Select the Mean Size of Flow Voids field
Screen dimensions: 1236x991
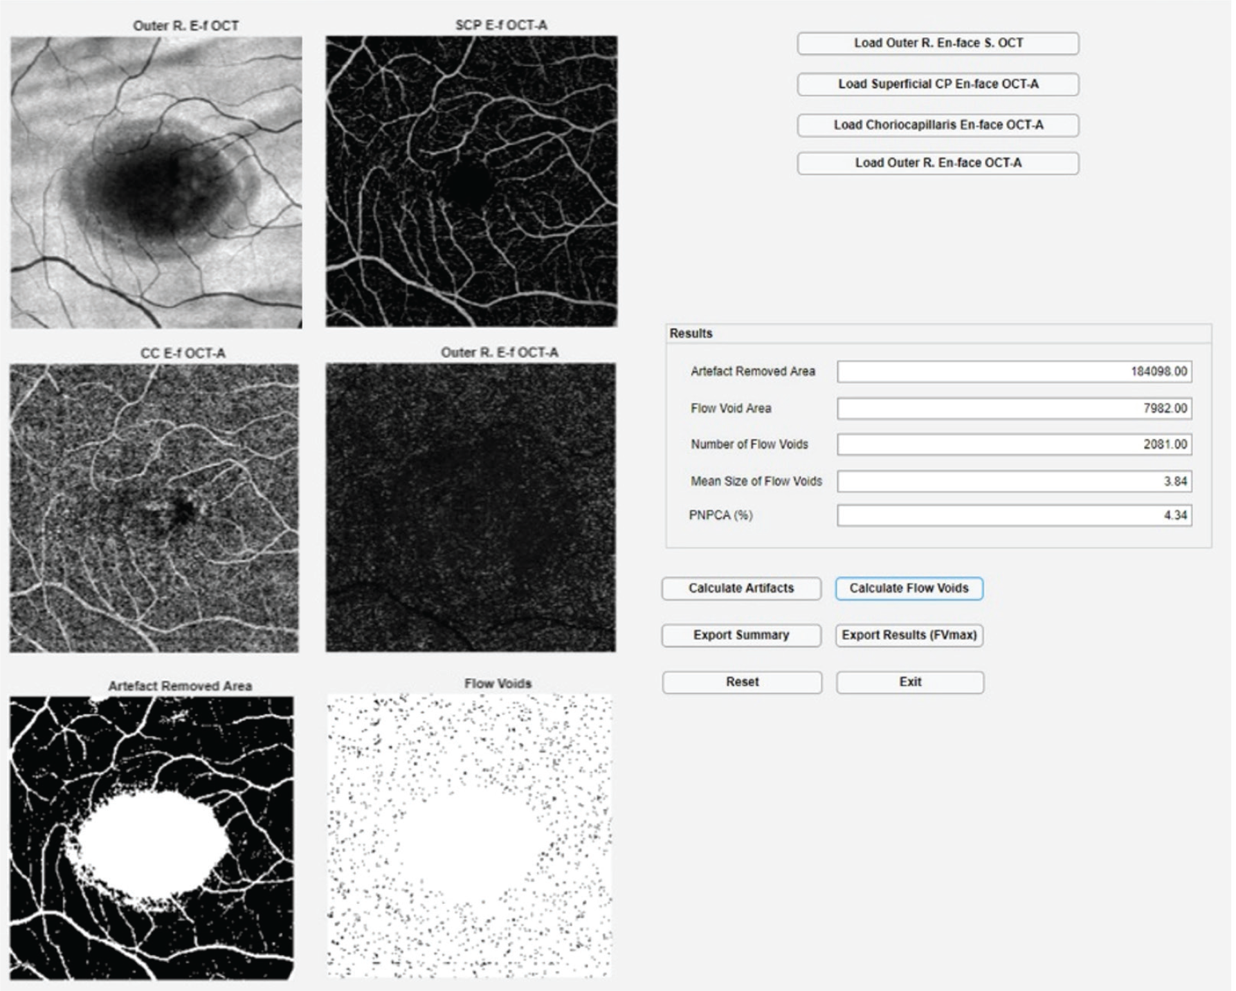[x=1014, y=481]
